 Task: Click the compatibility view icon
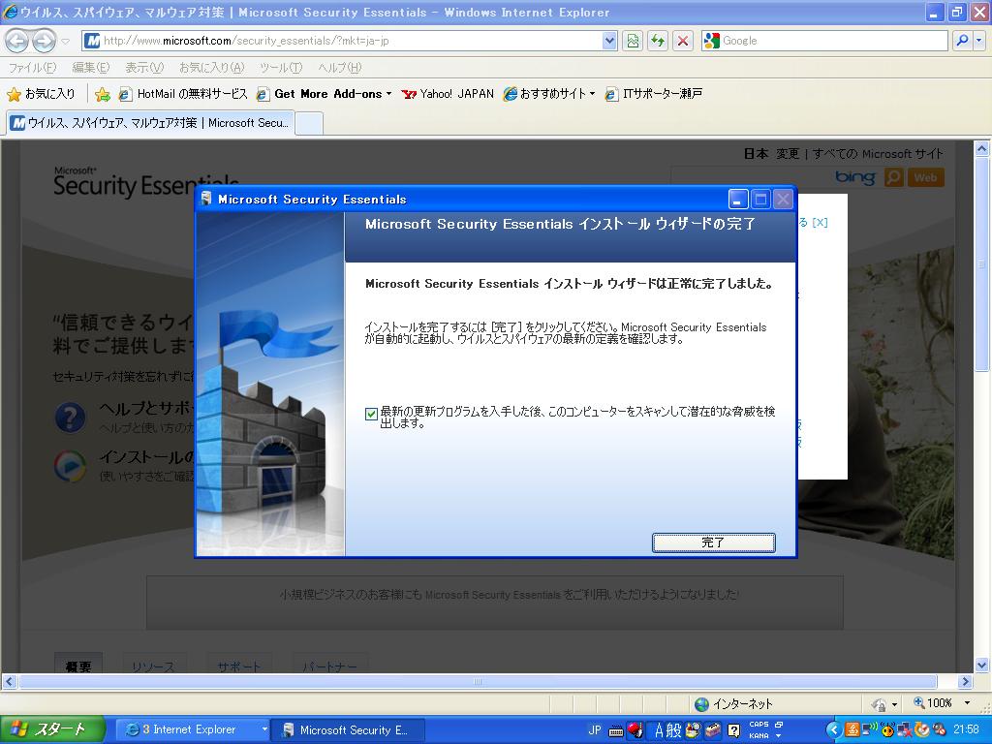(633, 41)
